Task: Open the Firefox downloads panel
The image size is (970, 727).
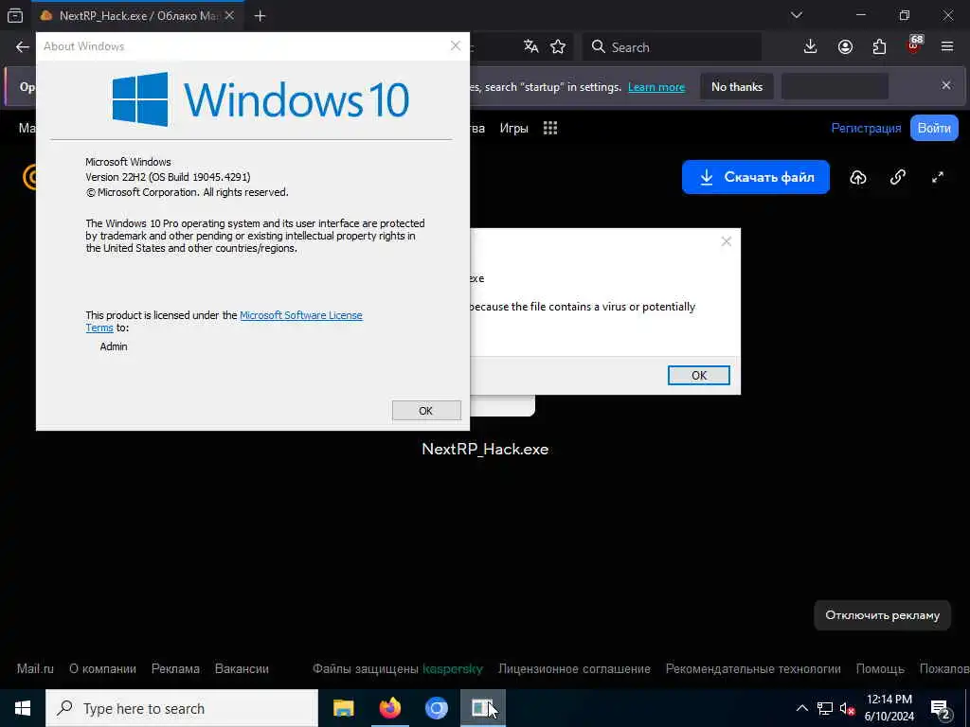Action: (811, 47)
